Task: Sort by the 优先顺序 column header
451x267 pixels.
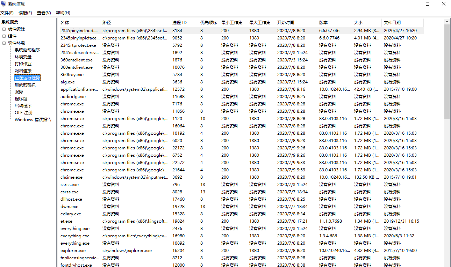Action: point(208,22)
